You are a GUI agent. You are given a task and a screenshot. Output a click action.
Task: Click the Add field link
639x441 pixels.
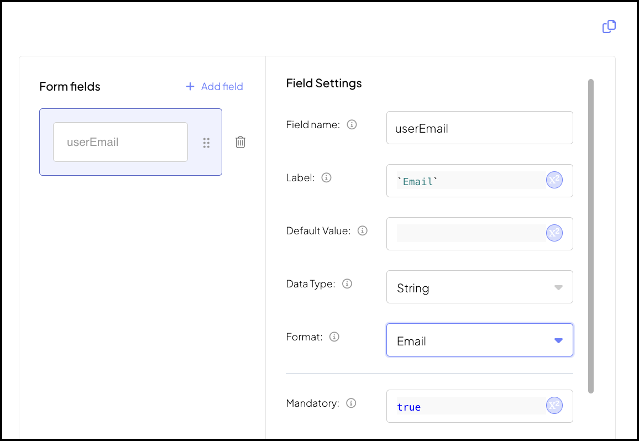(214, 86)
